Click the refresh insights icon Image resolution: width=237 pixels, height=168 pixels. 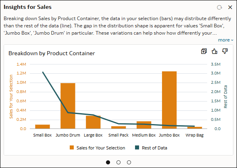tap(219, 7)
